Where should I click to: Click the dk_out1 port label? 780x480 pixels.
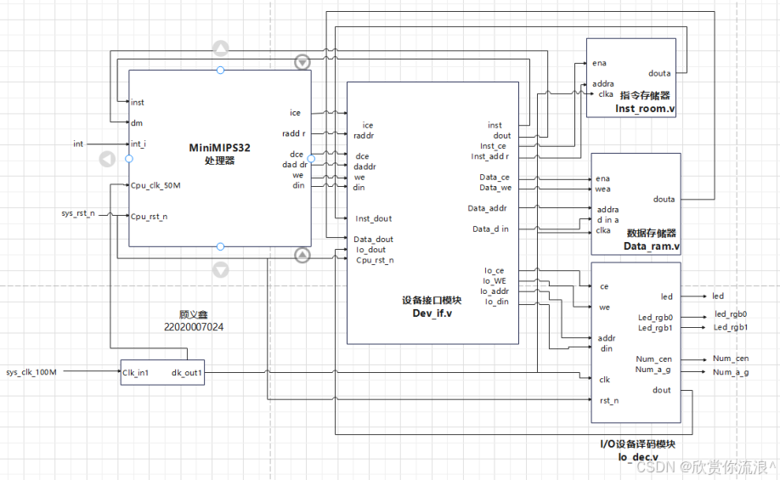[187, 373]
